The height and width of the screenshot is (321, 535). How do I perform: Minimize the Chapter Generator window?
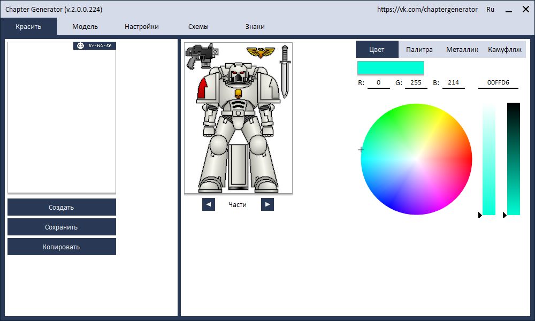tap(509, 10)
